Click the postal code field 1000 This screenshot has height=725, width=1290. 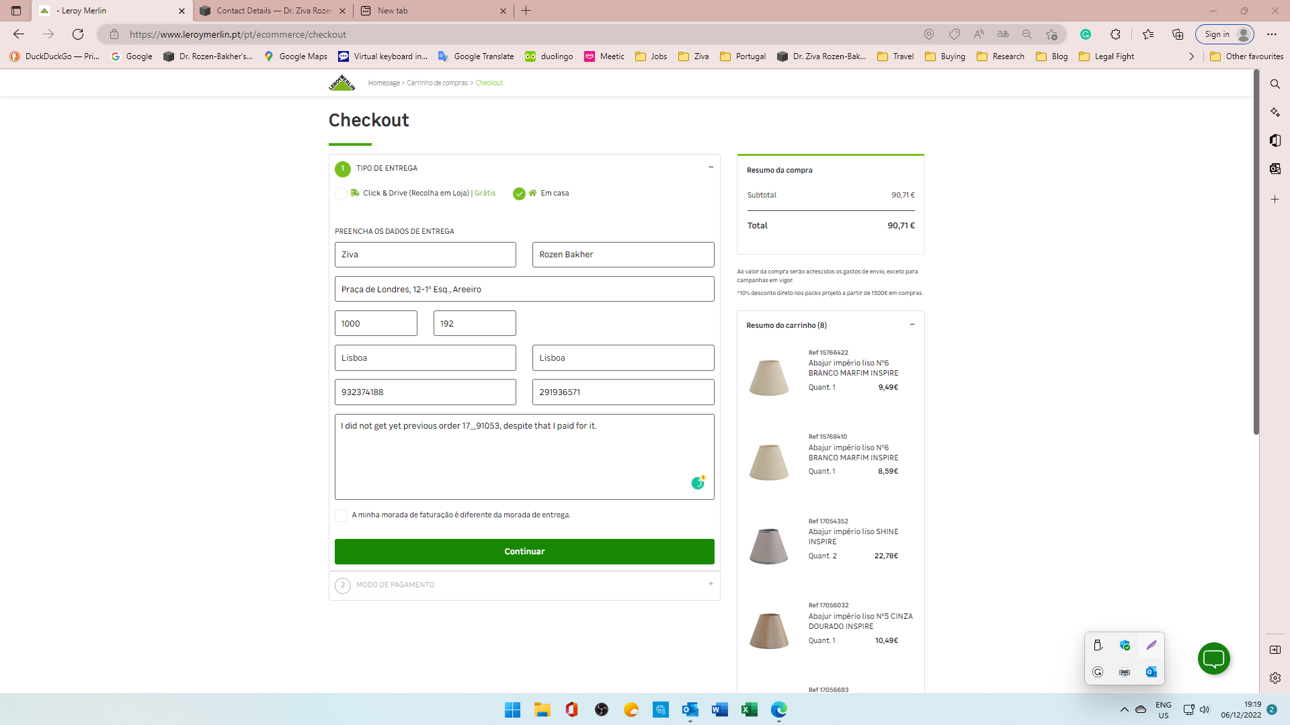click(x=376, y=323)
